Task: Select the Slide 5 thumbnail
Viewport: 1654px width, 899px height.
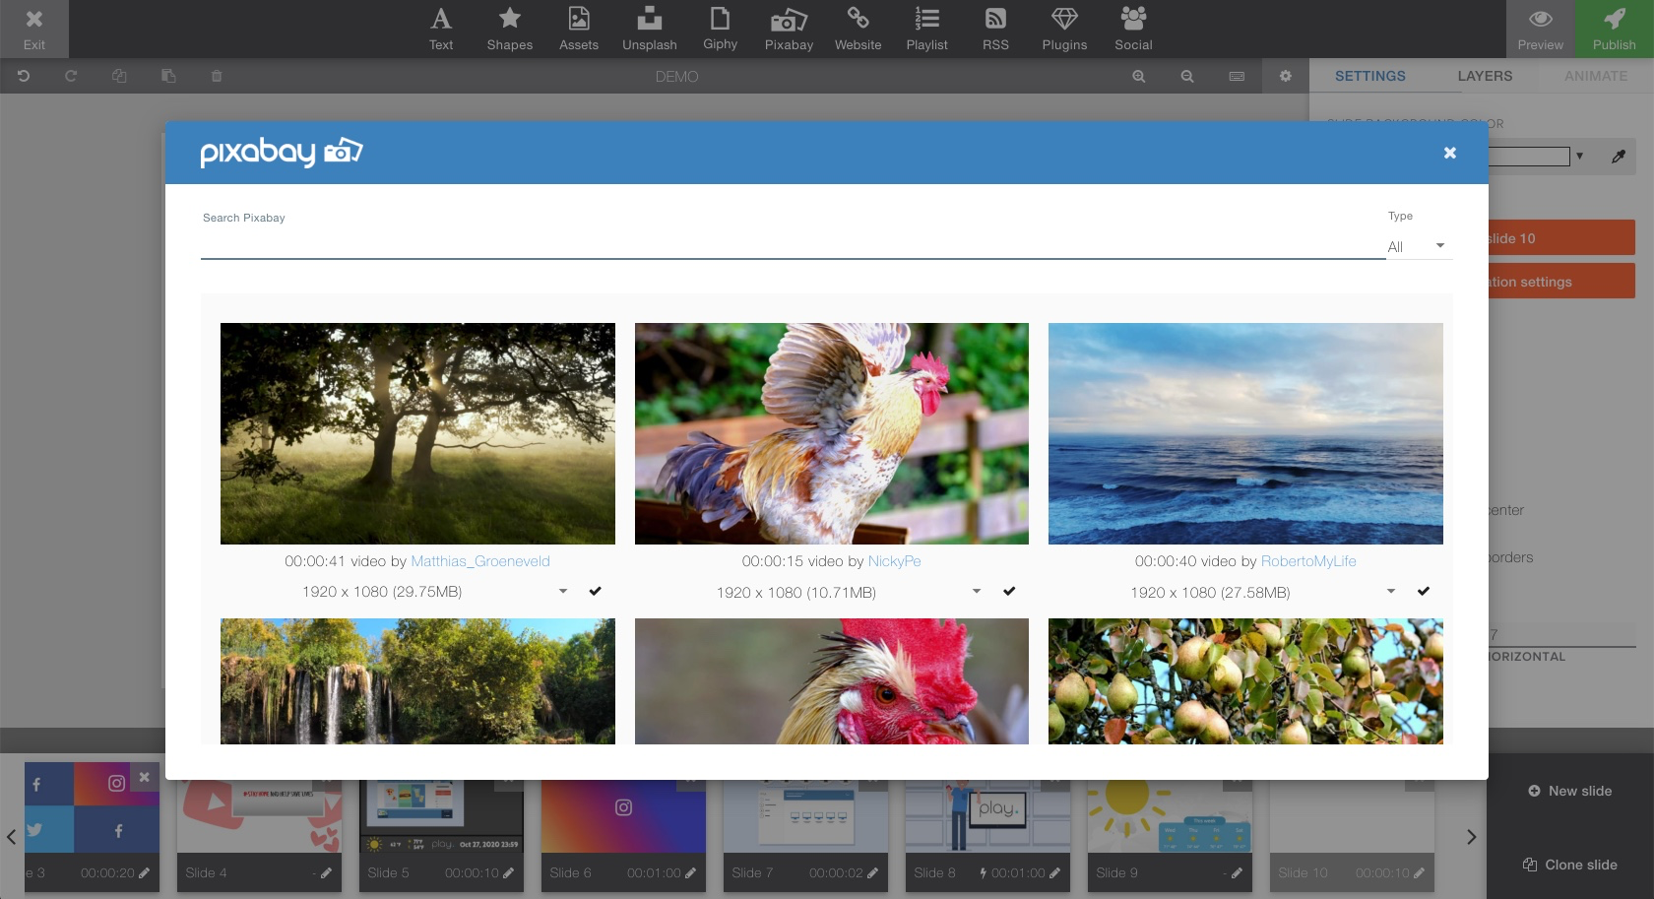Action: coord(441,817)
